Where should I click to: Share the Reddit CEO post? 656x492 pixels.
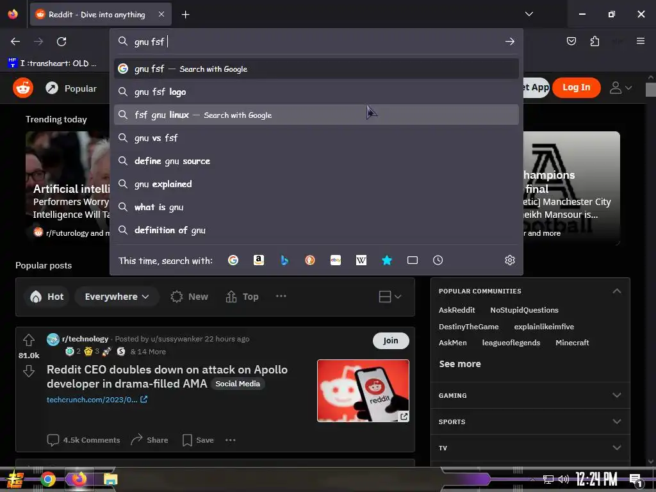click(149, 440)
